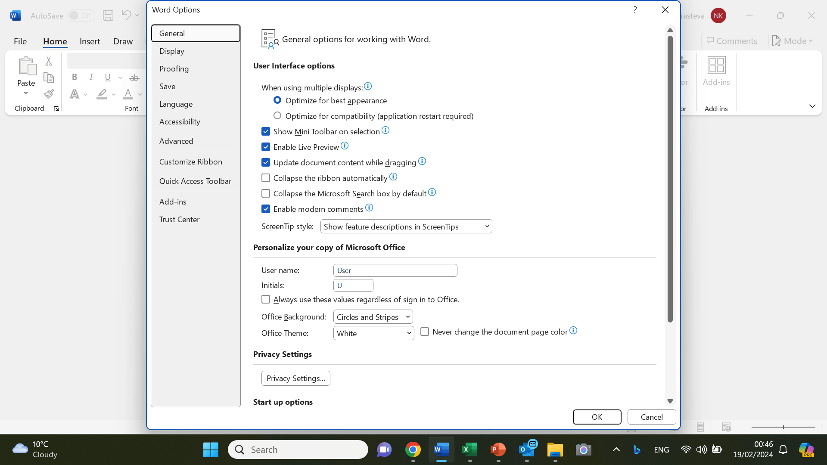Open File Explorer from the taskbar

555,450
